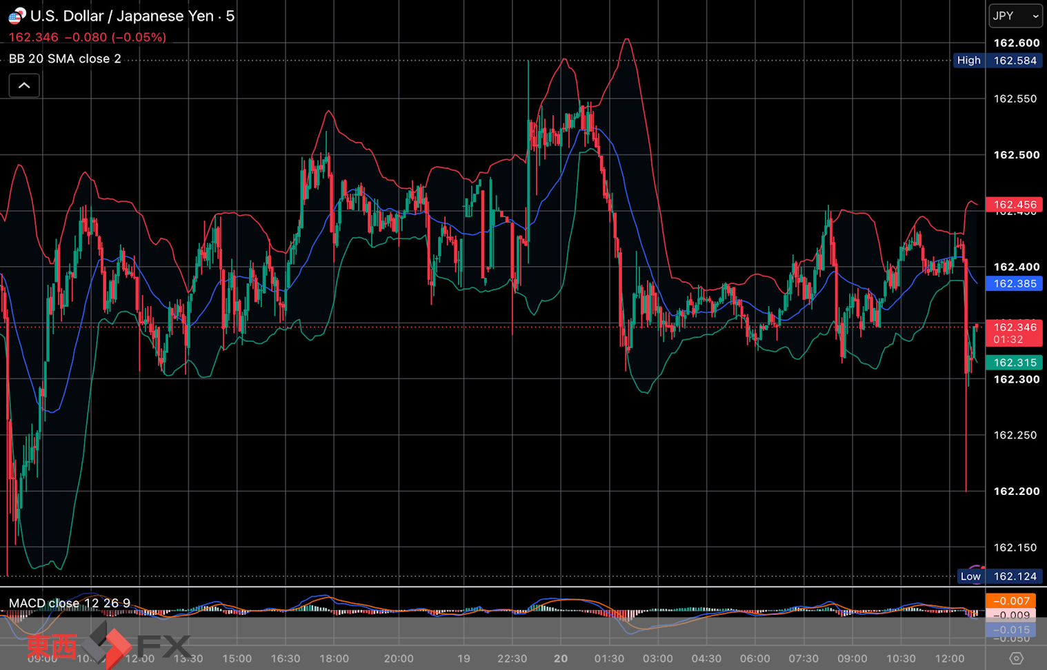Open chart settings hexagon gear icon

click(1016, 658)
